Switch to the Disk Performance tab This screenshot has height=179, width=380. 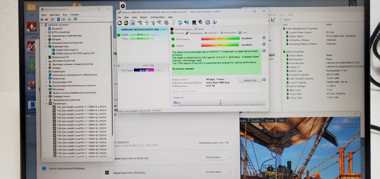(182, 29)
